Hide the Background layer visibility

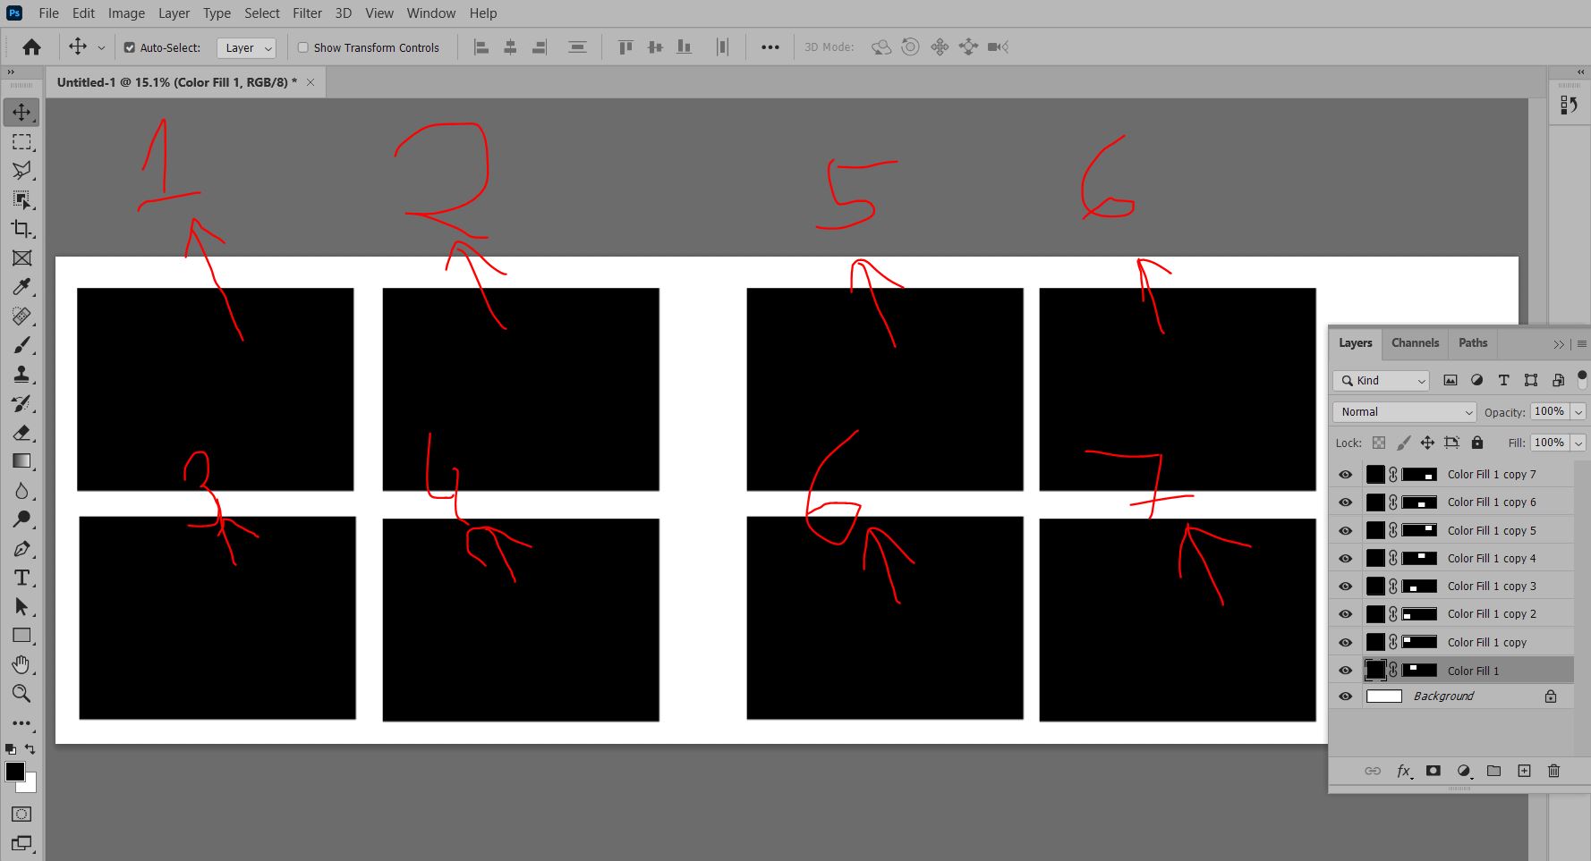[x=1346, y=696]
